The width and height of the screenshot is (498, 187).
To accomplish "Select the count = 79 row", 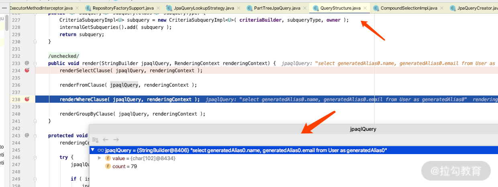I will (x=294, y=166).
